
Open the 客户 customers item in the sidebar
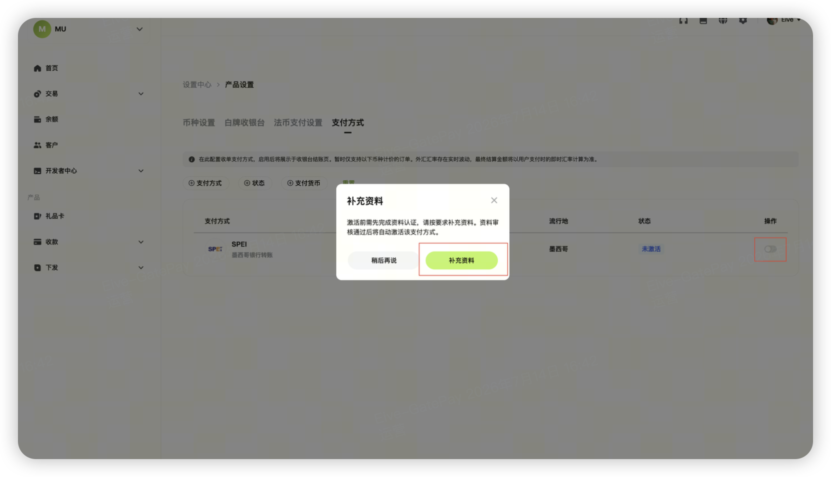coord(46,145)
